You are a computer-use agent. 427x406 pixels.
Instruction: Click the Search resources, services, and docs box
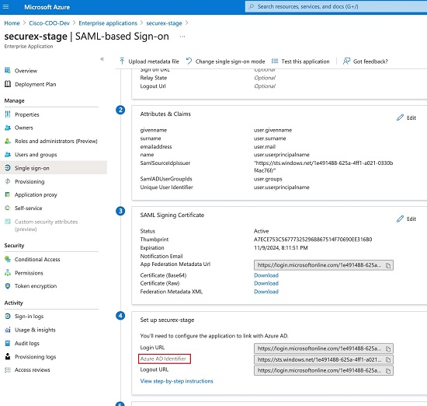[x=336, y=6]
